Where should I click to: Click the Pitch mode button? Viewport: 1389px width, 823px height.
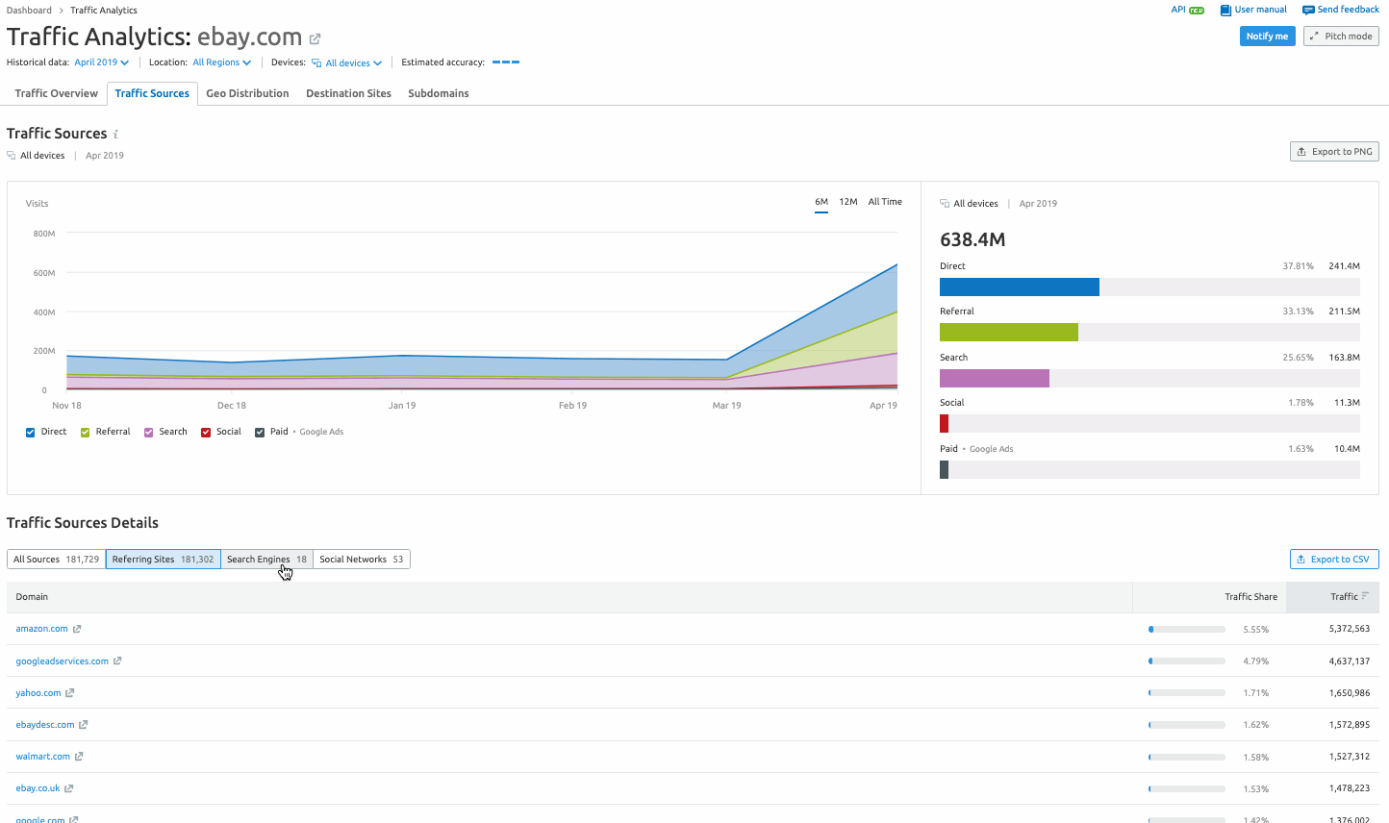click(1341, 37)
